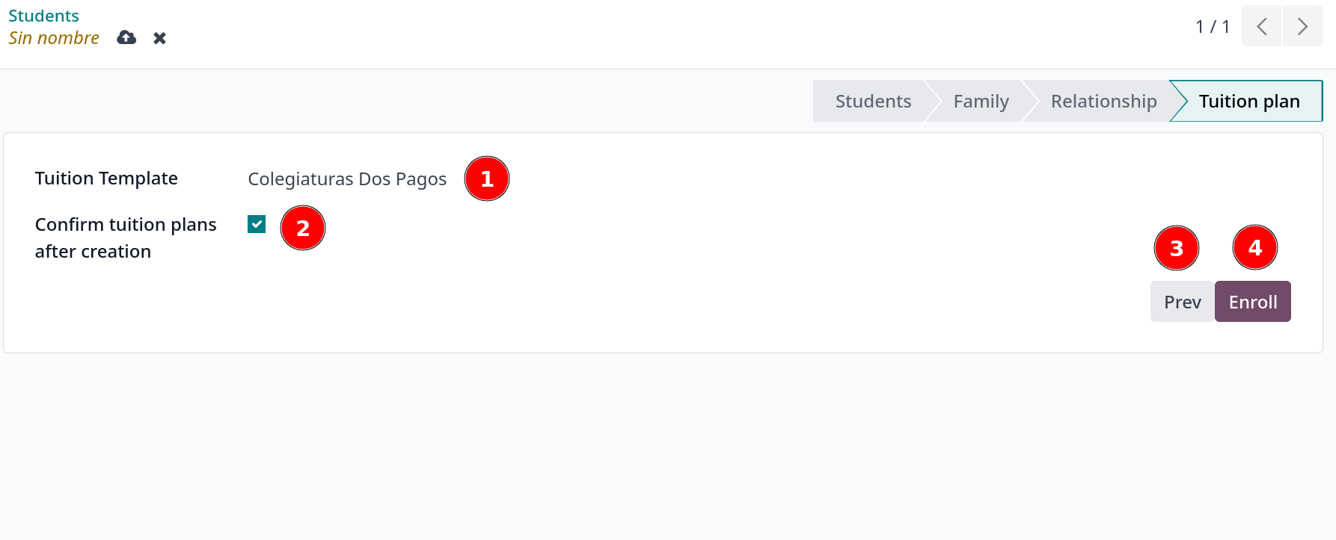Go to next record arrow
Image resolution: width=1336 pixels, height=540 pixels.
[x=1302, y=27]
